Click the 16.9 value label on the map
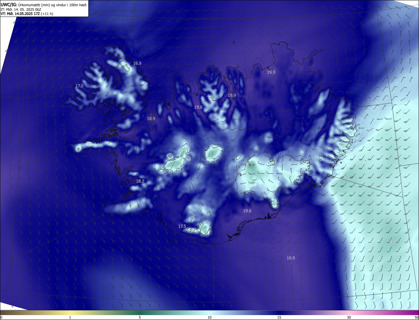 pos(137,63)
